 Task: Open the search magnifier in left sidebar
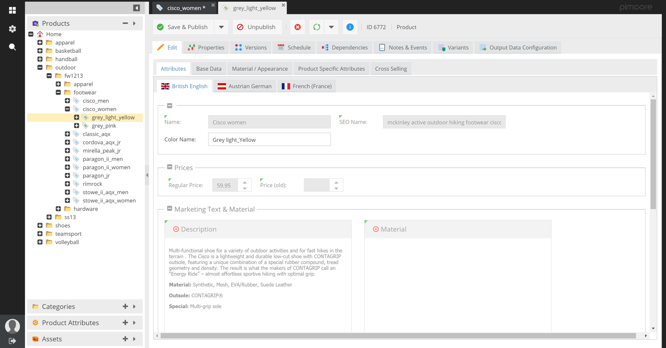click(x=12, y=47)
